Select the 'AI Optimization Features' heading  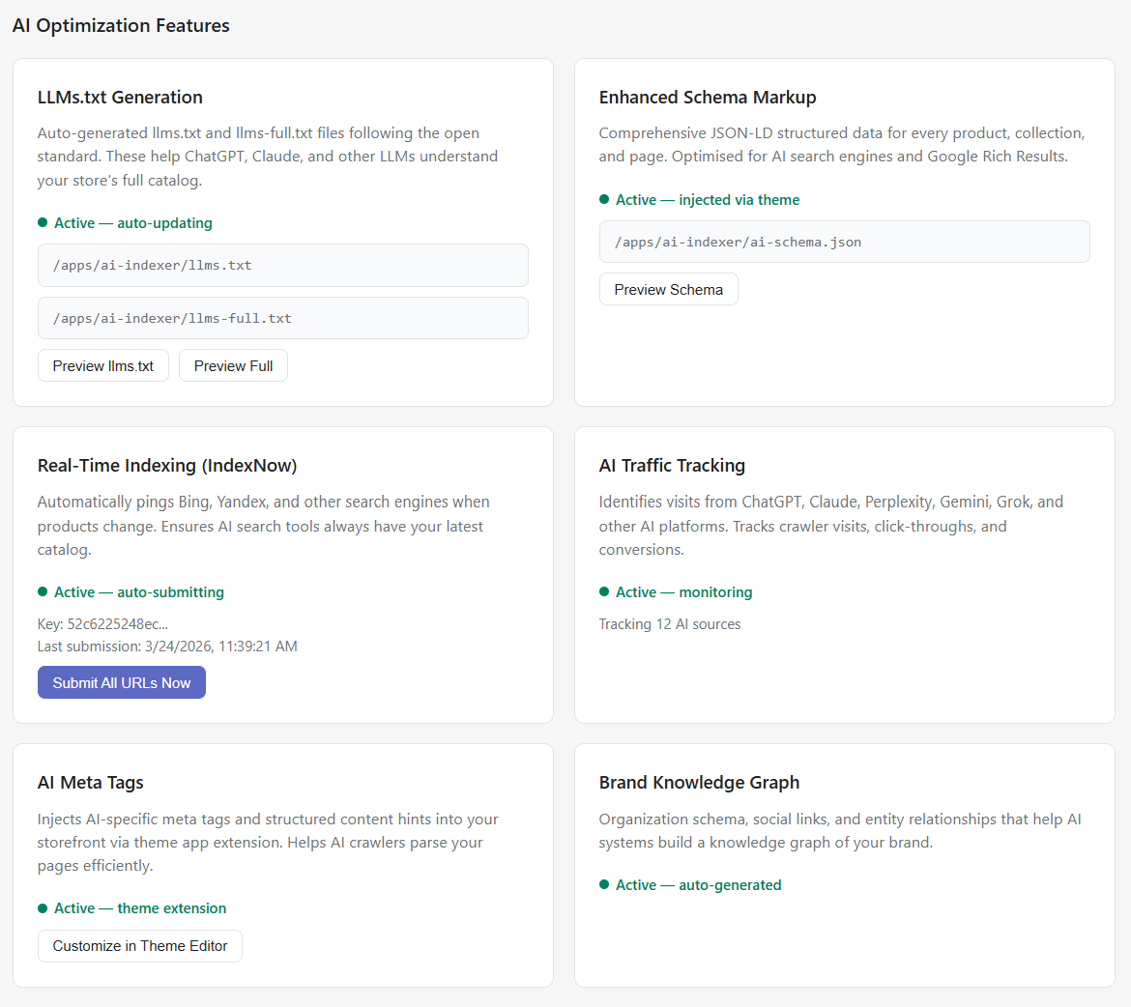(120, 25)
